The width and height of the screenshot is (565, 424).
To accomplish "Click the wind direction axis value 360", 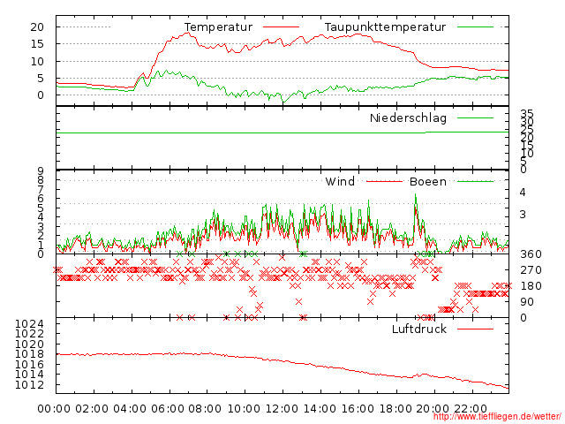I will 531,254.
